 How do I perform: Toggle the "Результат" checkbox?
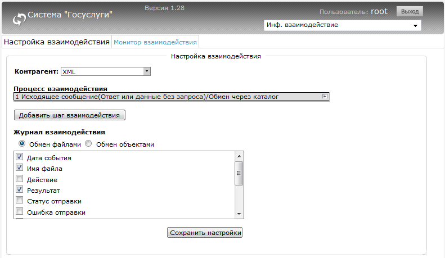tap(19, 189)
